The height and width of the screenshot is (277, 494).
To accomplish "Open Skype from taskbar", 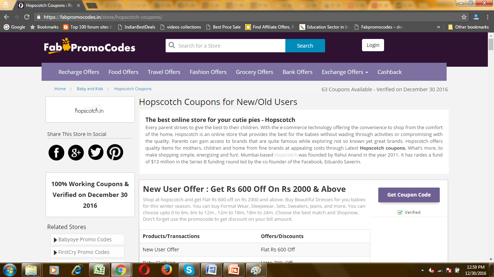I will coord(189,270).
